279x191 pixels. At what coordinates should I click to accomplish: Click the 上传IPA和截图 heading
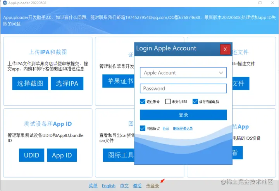pyautogui.click(x=48, y=52)
